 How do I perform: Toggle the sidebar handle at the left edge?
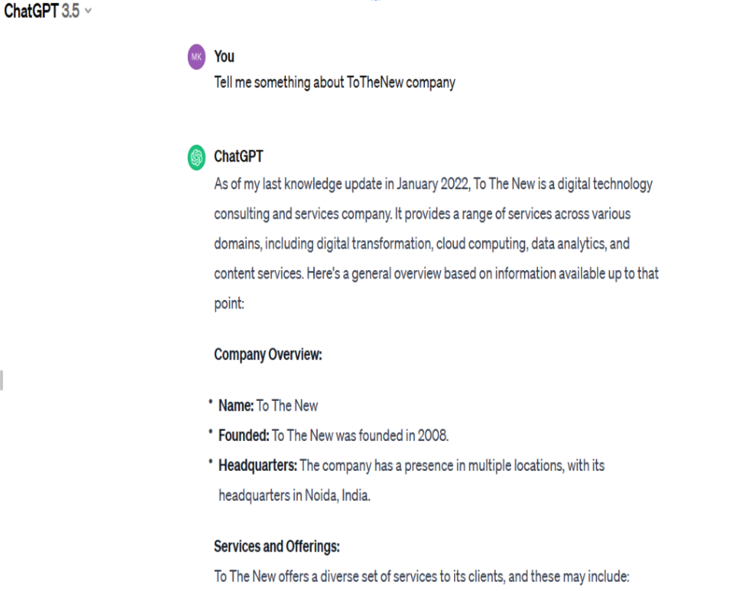coord(2,380)
